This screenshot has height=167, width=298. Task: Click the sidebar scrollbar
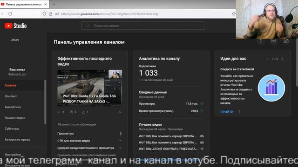(x=45, y=102)
